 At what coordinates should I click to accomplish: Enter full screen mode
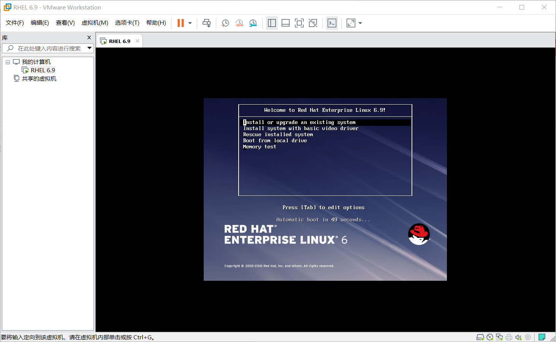click(x=299, y=23)
